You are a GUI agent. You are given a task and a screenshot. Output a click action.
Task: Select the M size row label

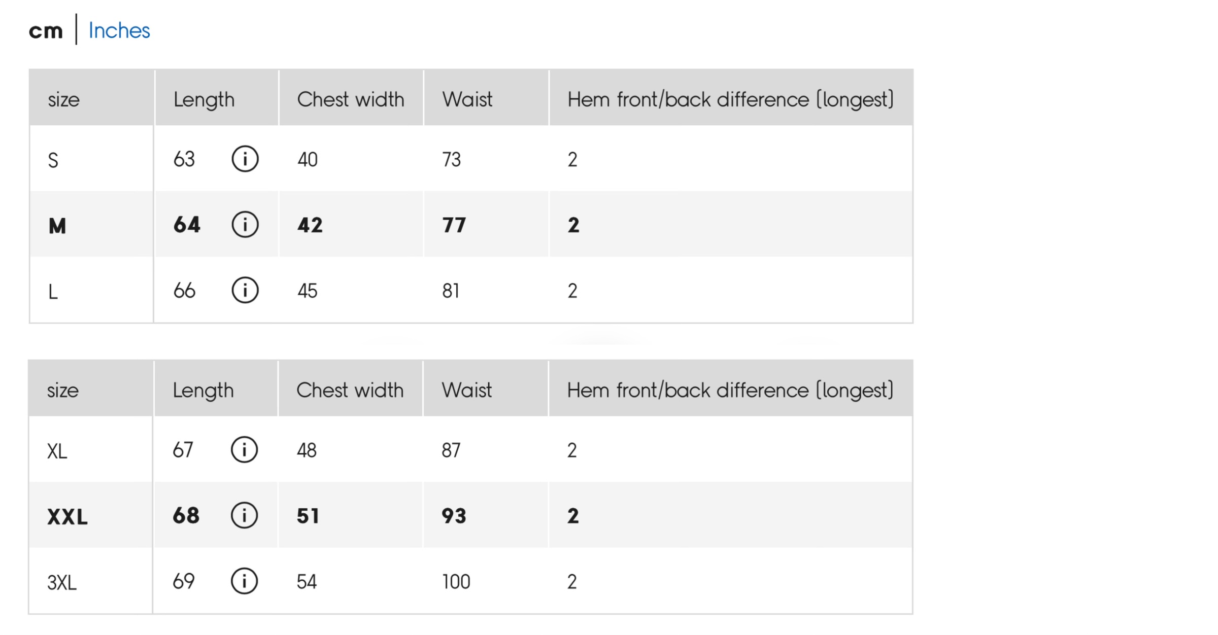(x=57, y=225)
